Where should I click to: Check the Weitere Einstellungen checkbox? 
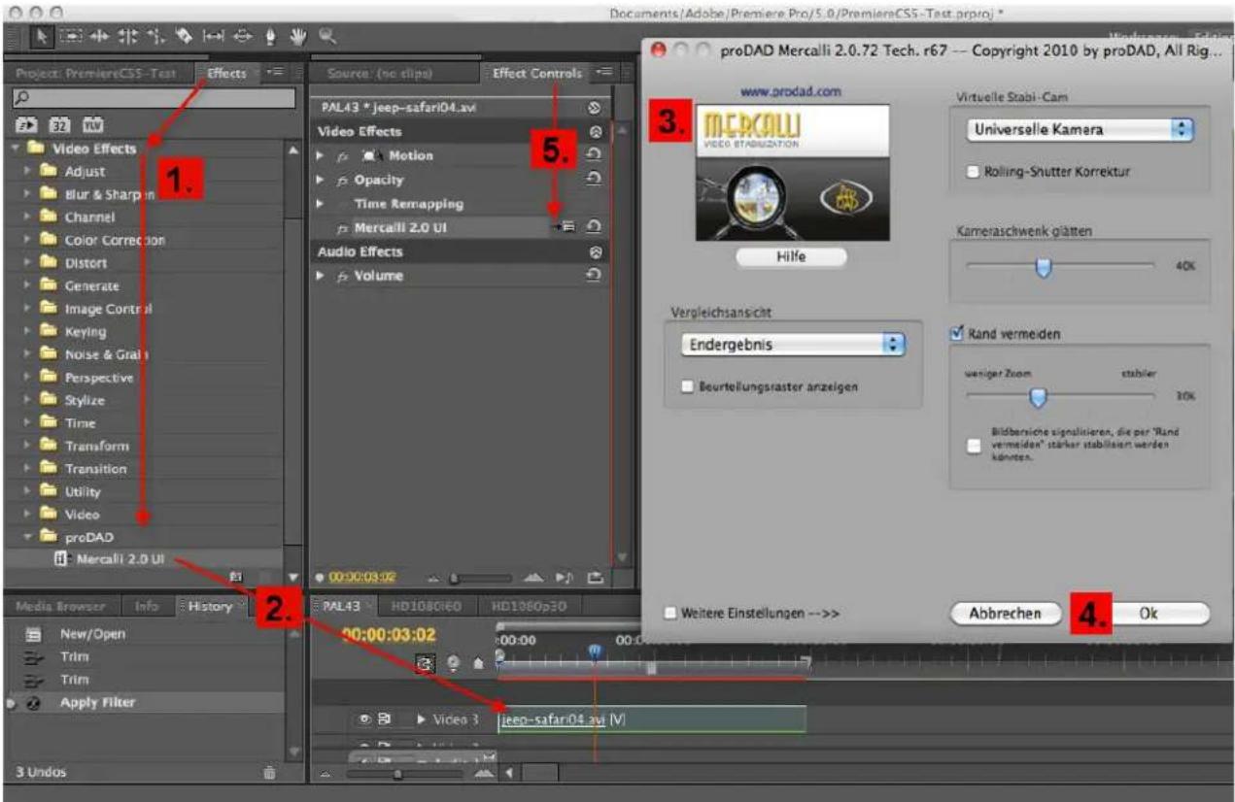pyautogui.click(x=669, y=614)
